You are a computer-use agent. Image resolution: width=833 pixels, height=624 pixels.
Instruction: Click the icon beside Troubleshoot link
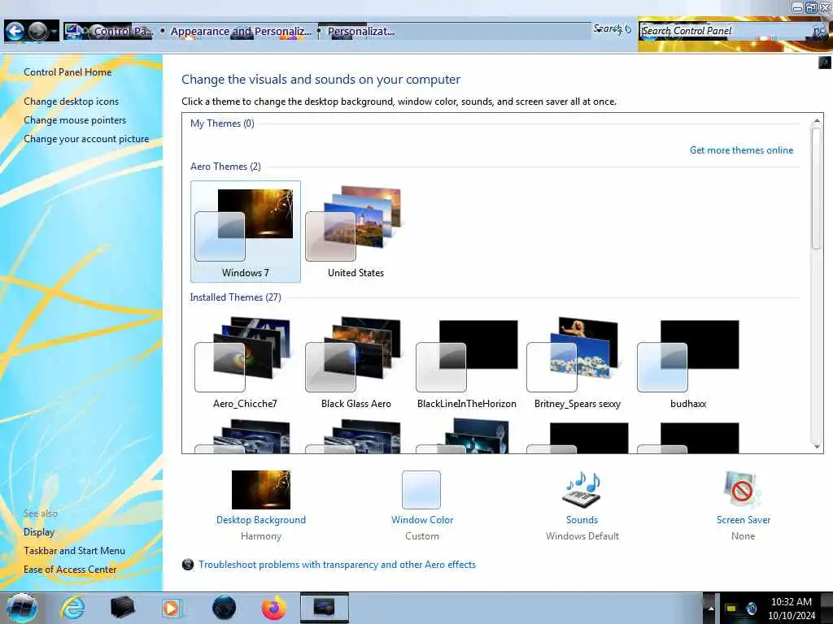[188, 565]
